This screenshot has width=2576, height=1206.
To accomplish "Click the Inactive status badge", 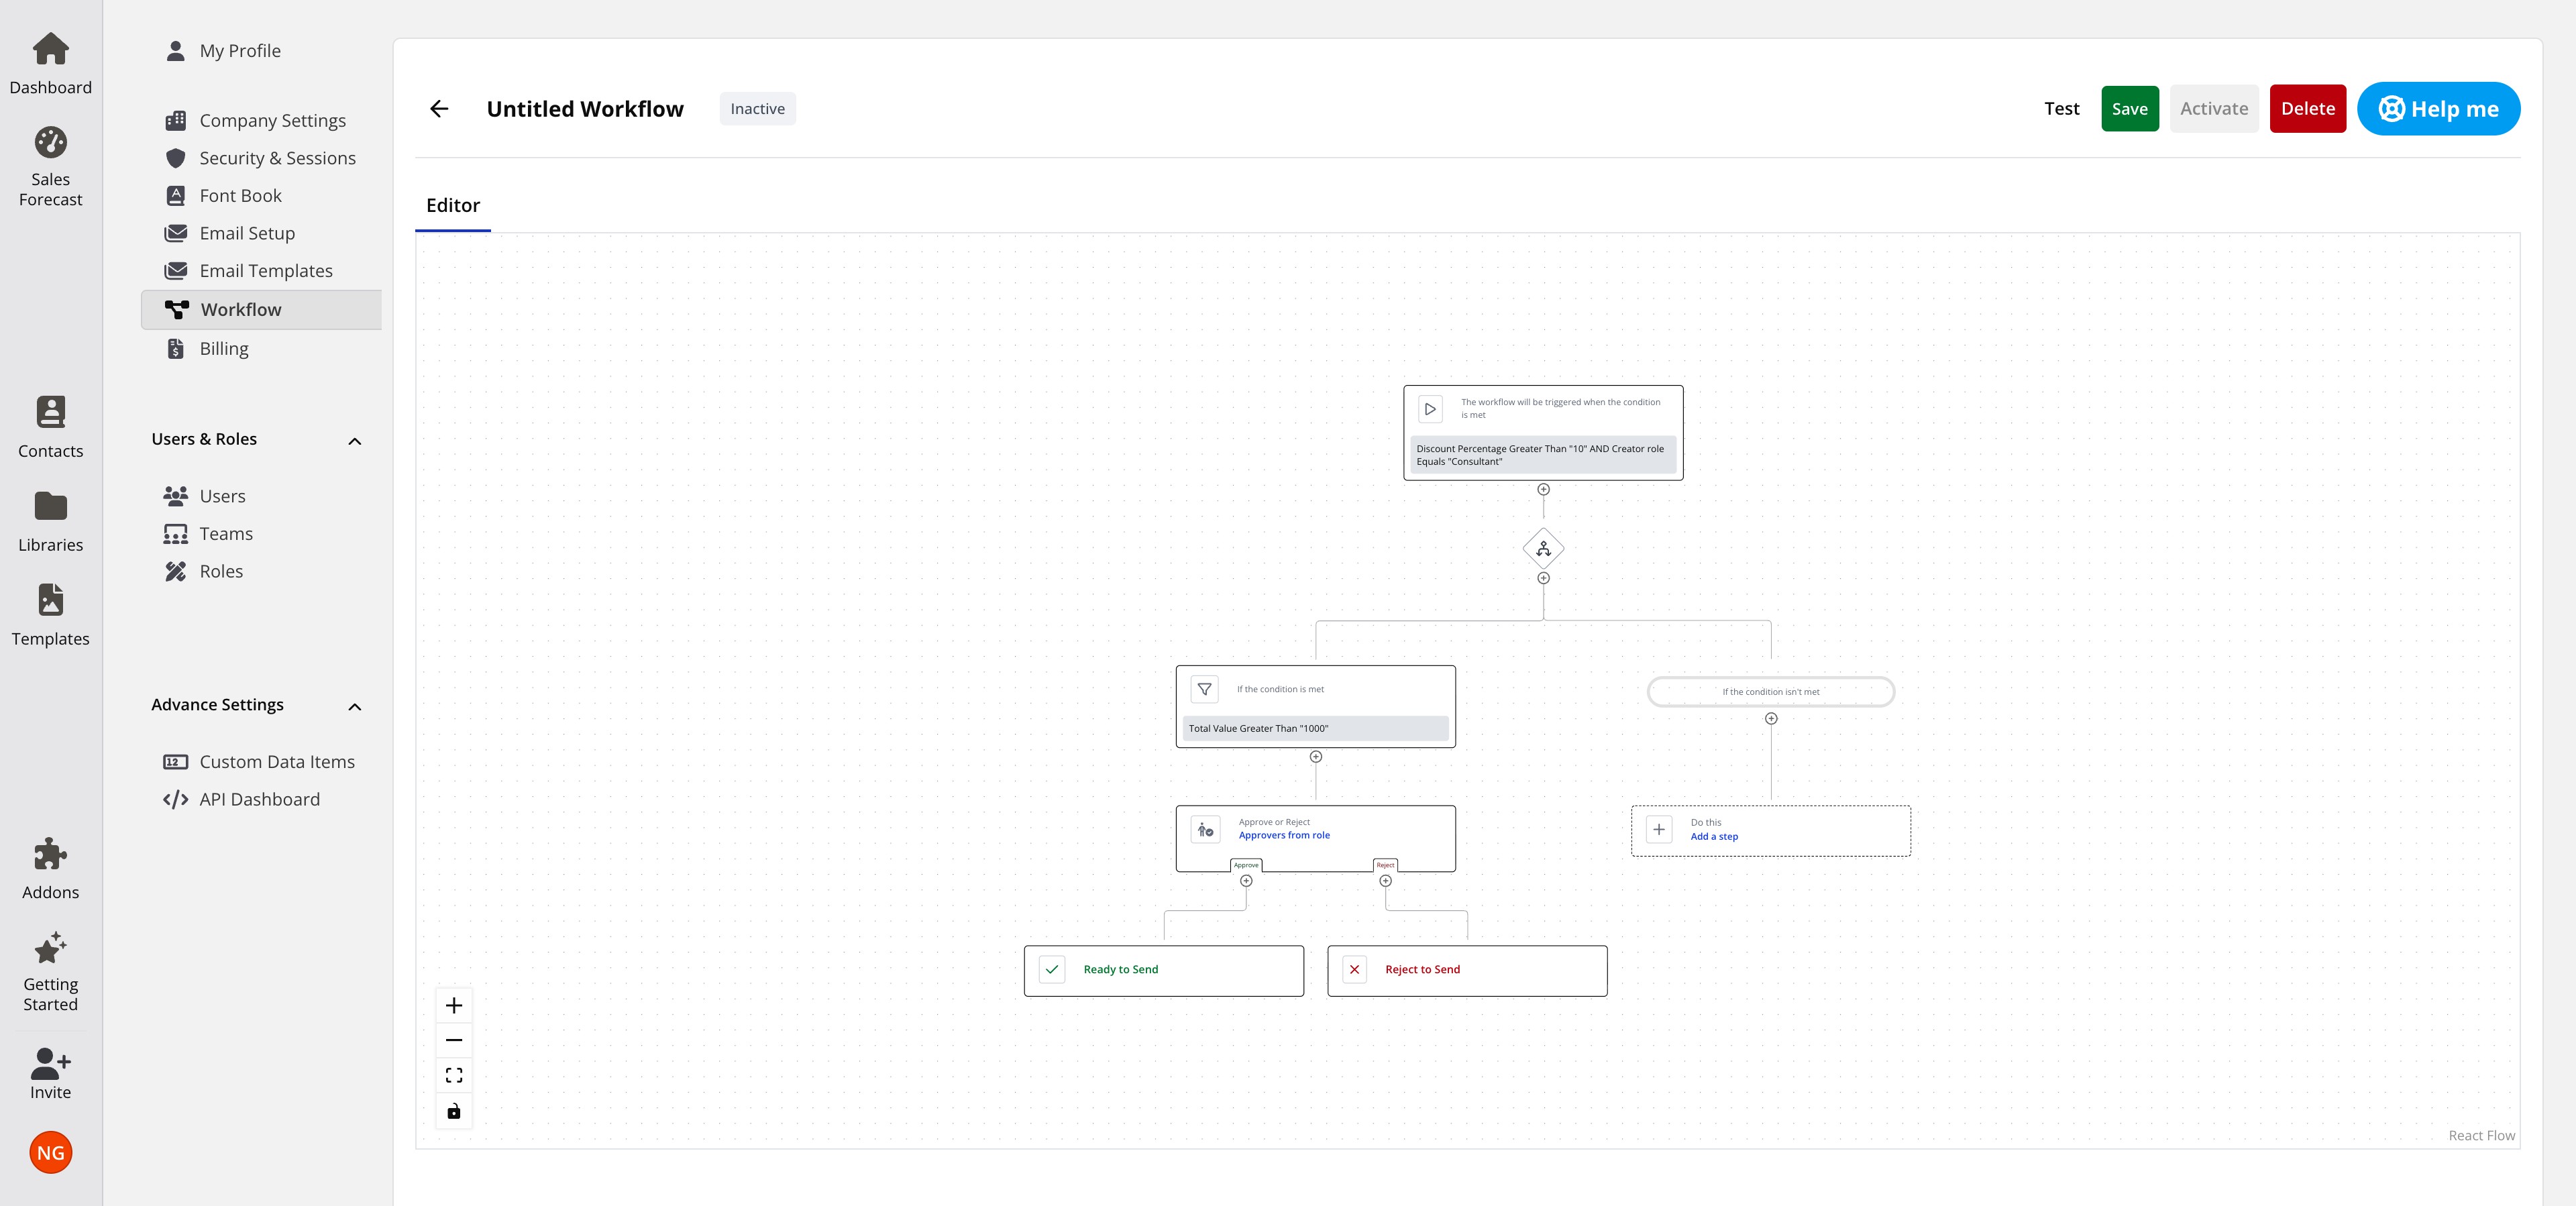I will pos(757,109).
